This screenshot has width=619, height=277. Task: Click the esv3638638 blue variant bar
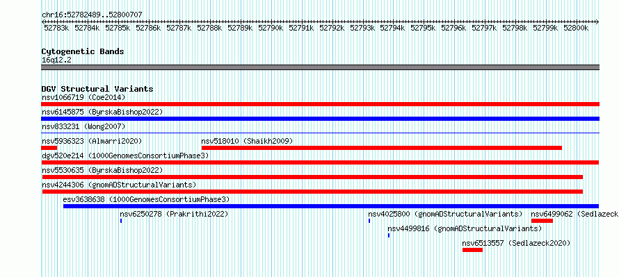331,206
